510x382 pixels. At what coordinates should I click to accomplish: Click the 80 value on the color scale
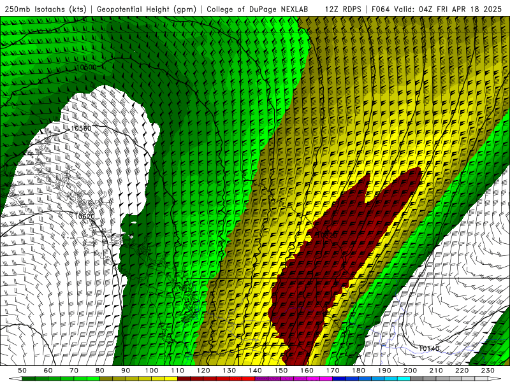(x=100, y=371)
